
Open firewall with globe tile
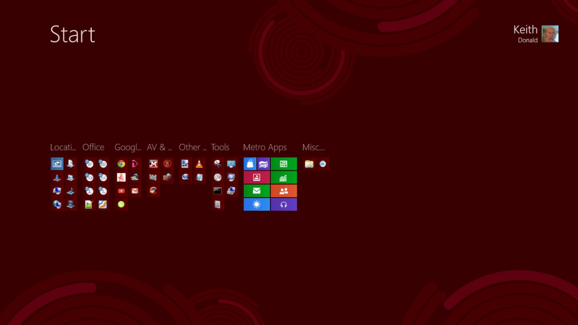(167, 177)
